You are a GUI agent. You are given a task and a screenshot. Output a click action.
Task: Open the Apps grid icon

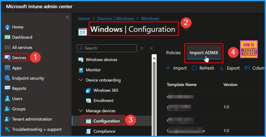tap(7, 68)
